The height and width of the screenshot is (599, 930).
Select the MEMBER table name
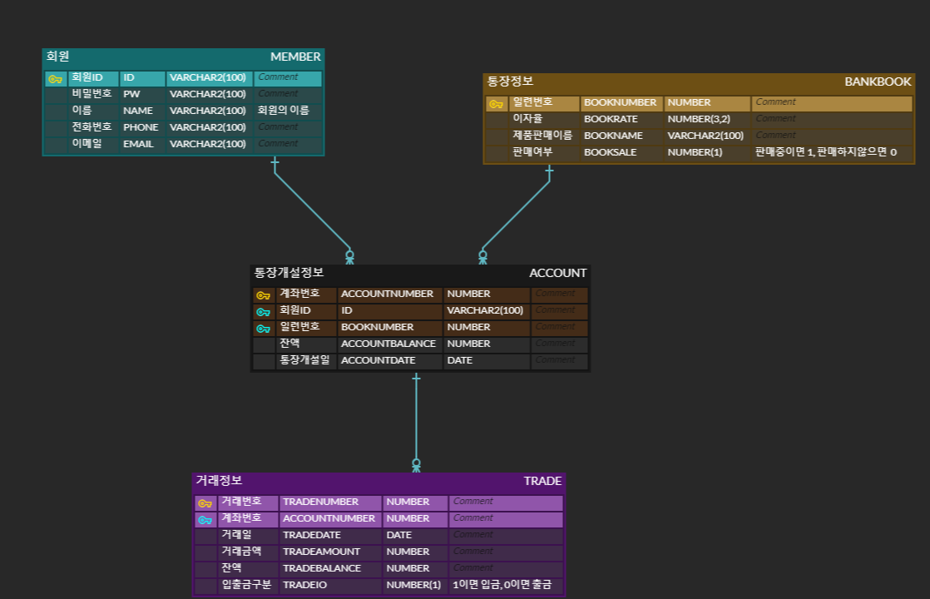click(295, 57)
